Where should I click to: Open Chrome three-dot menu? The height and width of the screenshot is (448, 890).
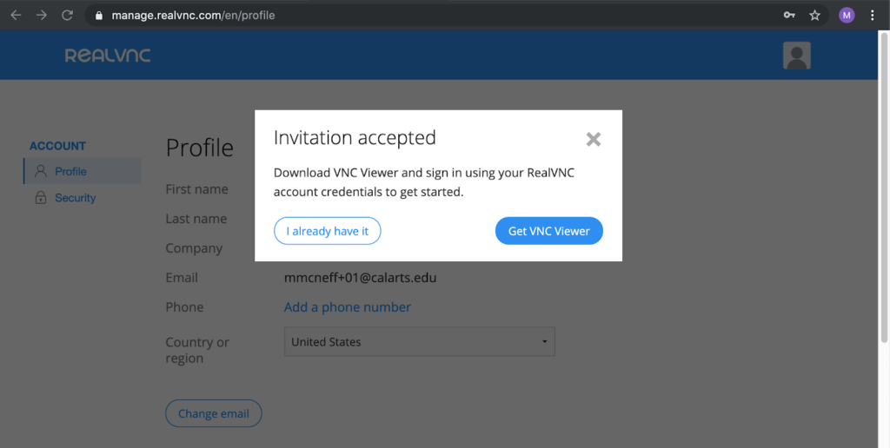tap(873, 16)
